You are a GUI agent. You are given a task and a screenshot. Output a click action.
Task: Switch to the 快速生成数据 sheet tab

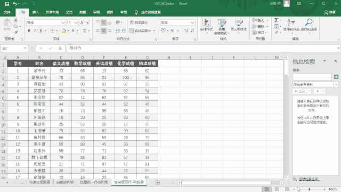pos(39,182)
